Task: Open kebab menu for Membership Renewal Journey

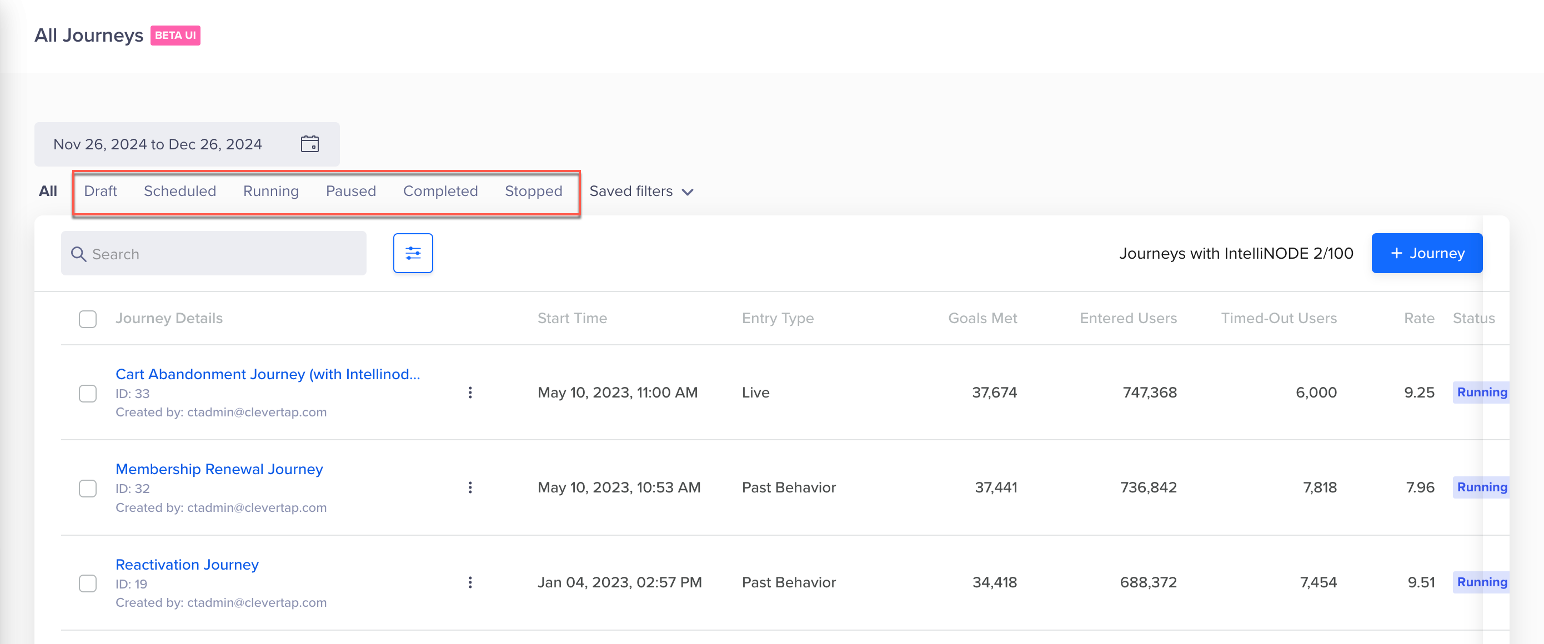Action: pyautogui.click(x=470, y=487)
